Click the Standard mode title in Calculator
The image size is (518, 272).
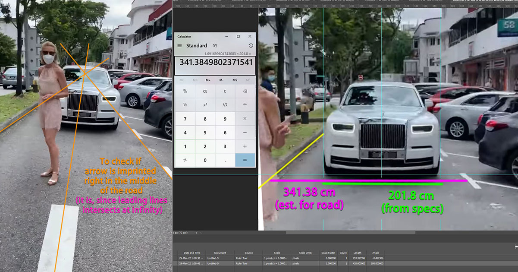197,46
